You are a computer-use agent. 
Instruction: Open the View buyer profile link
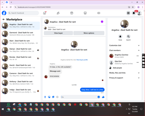pos(82,60)
